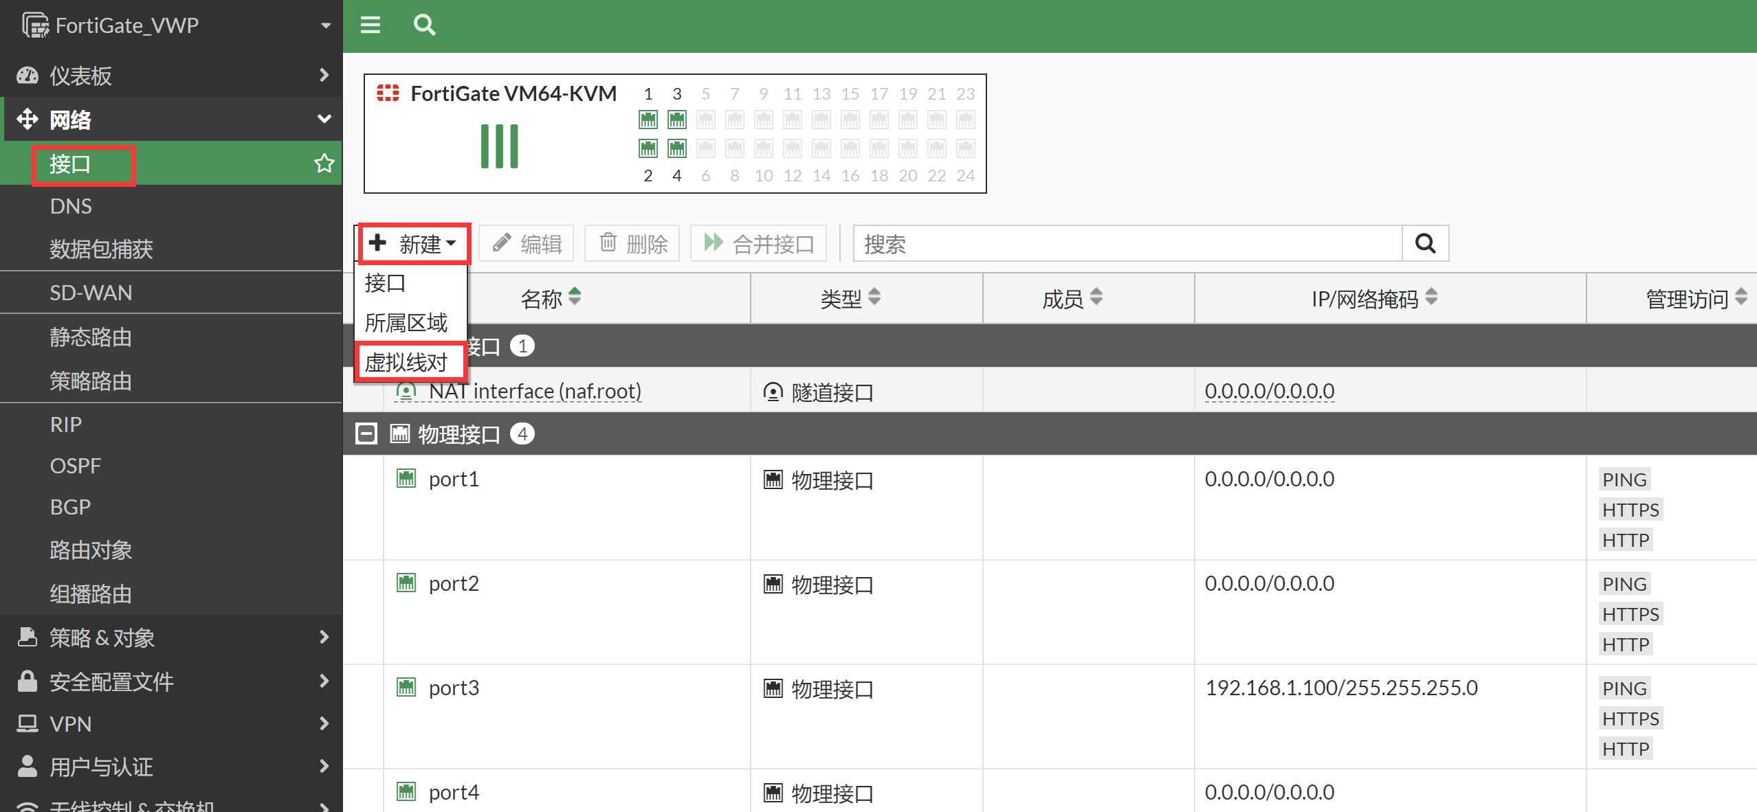1757x812 pixels.
Task: Sort table by IP/网络掩码 column arrows
Action: (x=1431, y=297)
